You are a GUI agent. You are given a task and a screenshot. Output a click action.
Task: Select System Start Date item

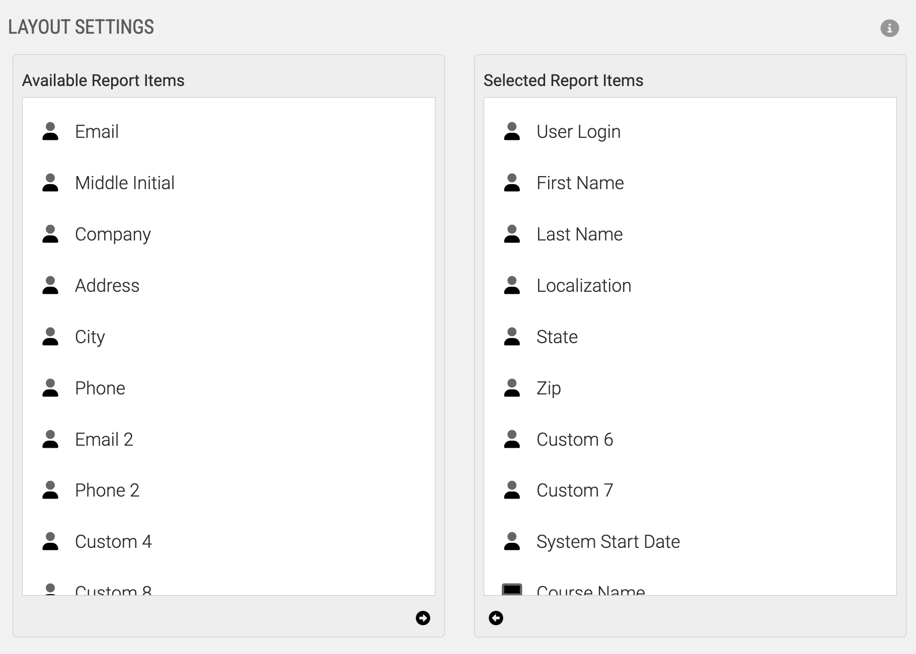point(608,542)
